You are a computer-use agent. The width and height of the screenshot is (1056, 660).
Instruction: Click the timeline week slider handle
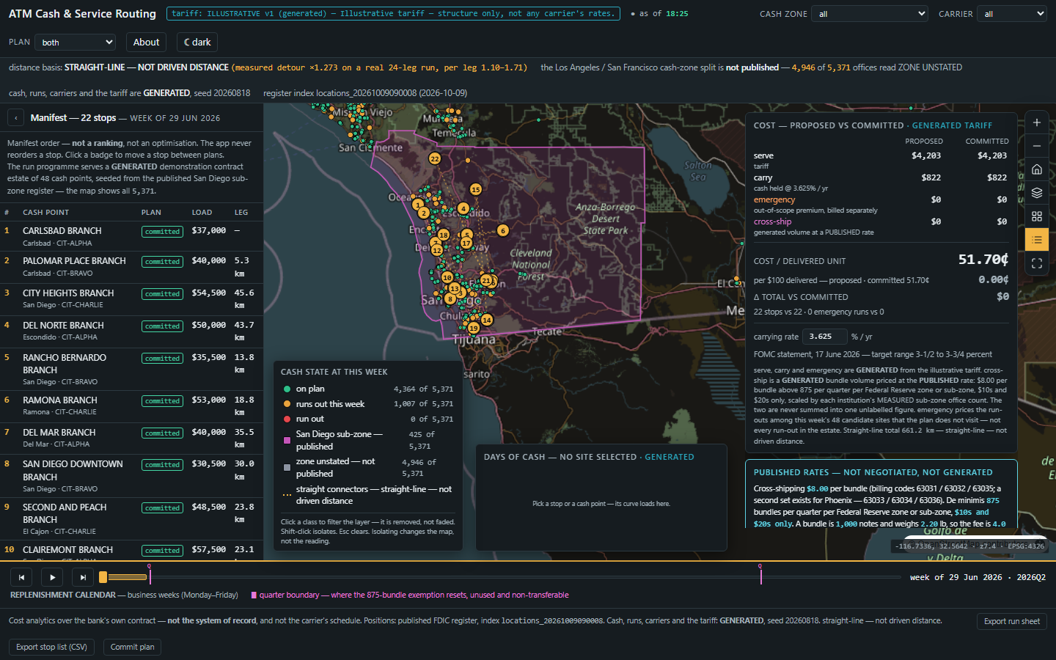pos(103,577)
